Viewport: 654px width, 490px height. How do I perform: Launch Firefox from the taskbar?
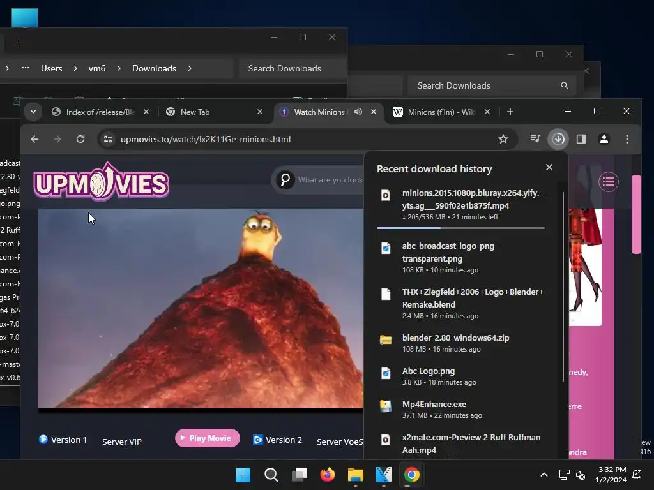(x=328, y=475)
